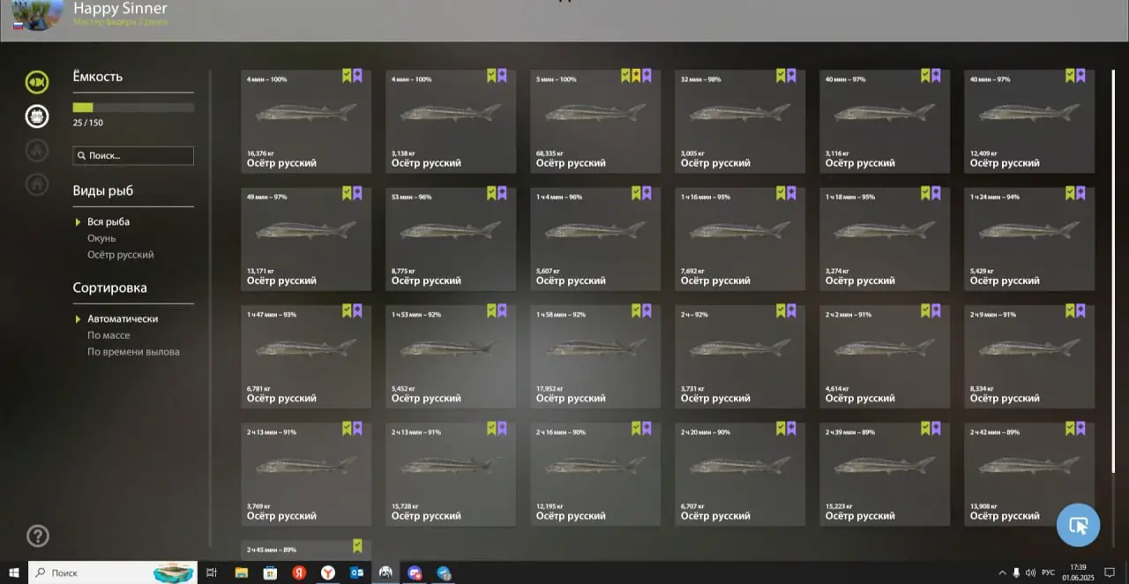Select the 12,195 кг sturgeon card
This screenshot has height=584, width=1129.
coord(595,475)
